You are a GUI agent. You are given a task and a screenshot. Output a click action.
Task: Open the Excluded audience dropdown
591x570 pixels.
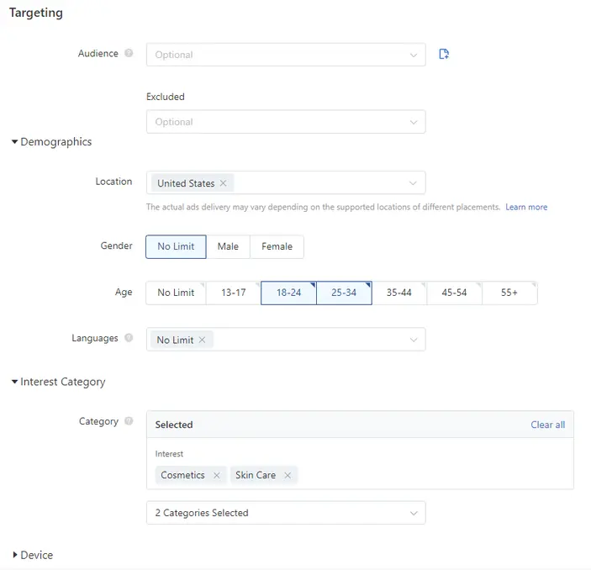click(286, 122)
